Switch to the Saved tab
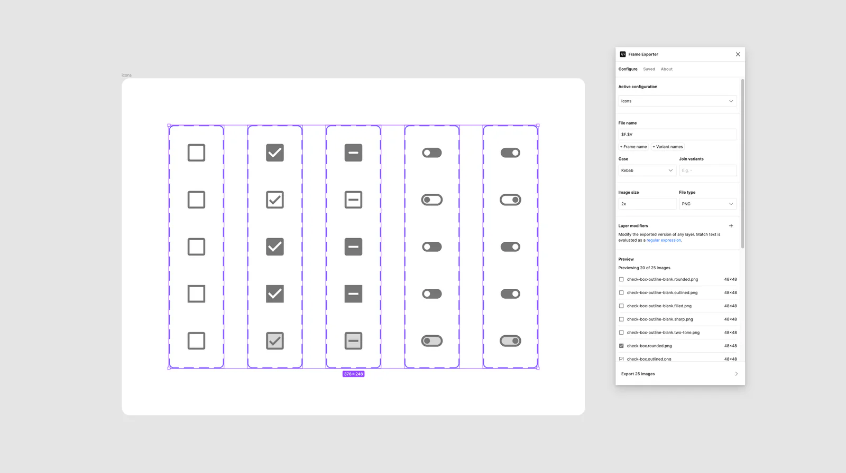The width and height of the screenshot is (846, 473). 649,69
